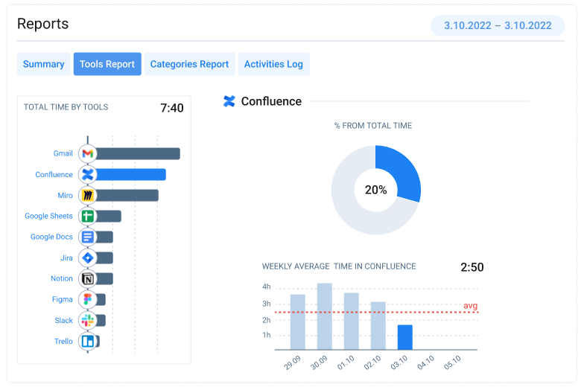This screenshot has width=584, height=390.
Task: Open the Summary tab
Action: click(43, 64)
